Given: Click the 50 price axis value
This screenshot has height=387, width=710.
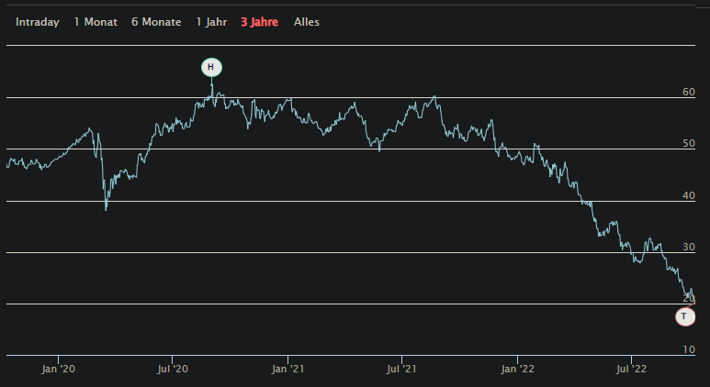Looking at the screenshot, I should tap(689, 143).
